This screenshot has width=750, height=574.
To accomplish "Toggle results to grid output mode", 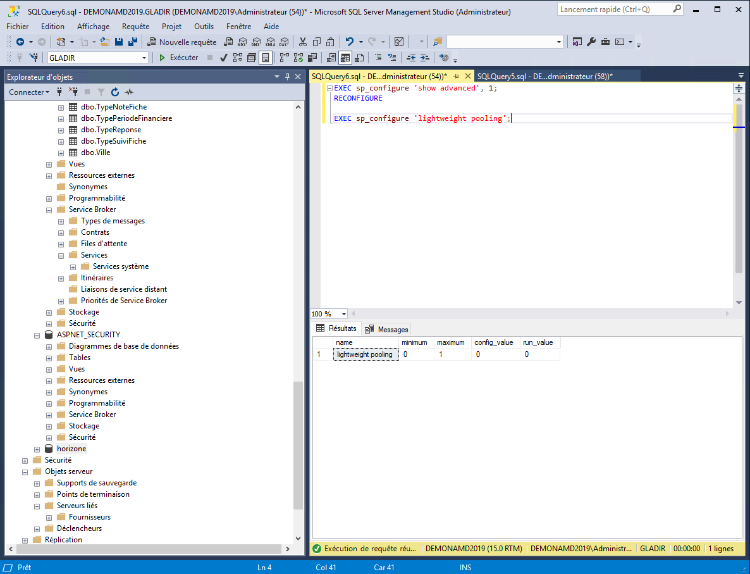I will tap(345, 58).
